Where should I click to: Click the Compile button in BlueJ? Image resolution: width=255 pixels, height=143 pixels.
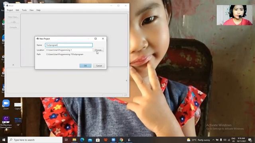13,27
